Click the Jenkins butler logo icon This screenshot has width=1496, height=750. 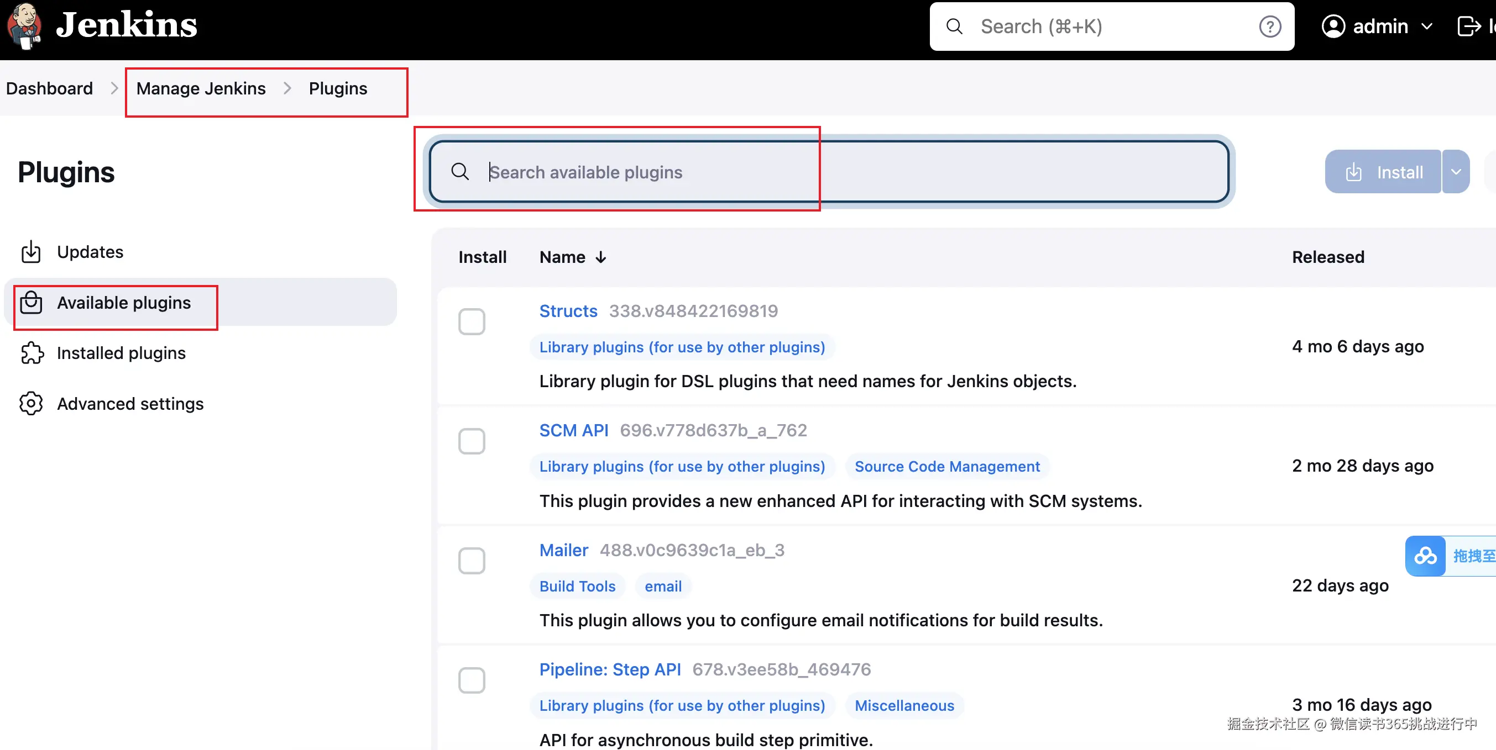pyautogui.click(x=23, y=25)
